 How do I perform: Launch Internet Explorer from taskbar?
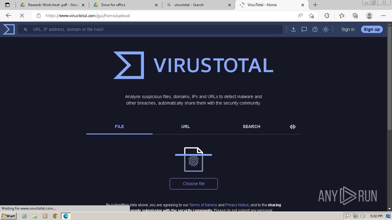tap(24, 216)
